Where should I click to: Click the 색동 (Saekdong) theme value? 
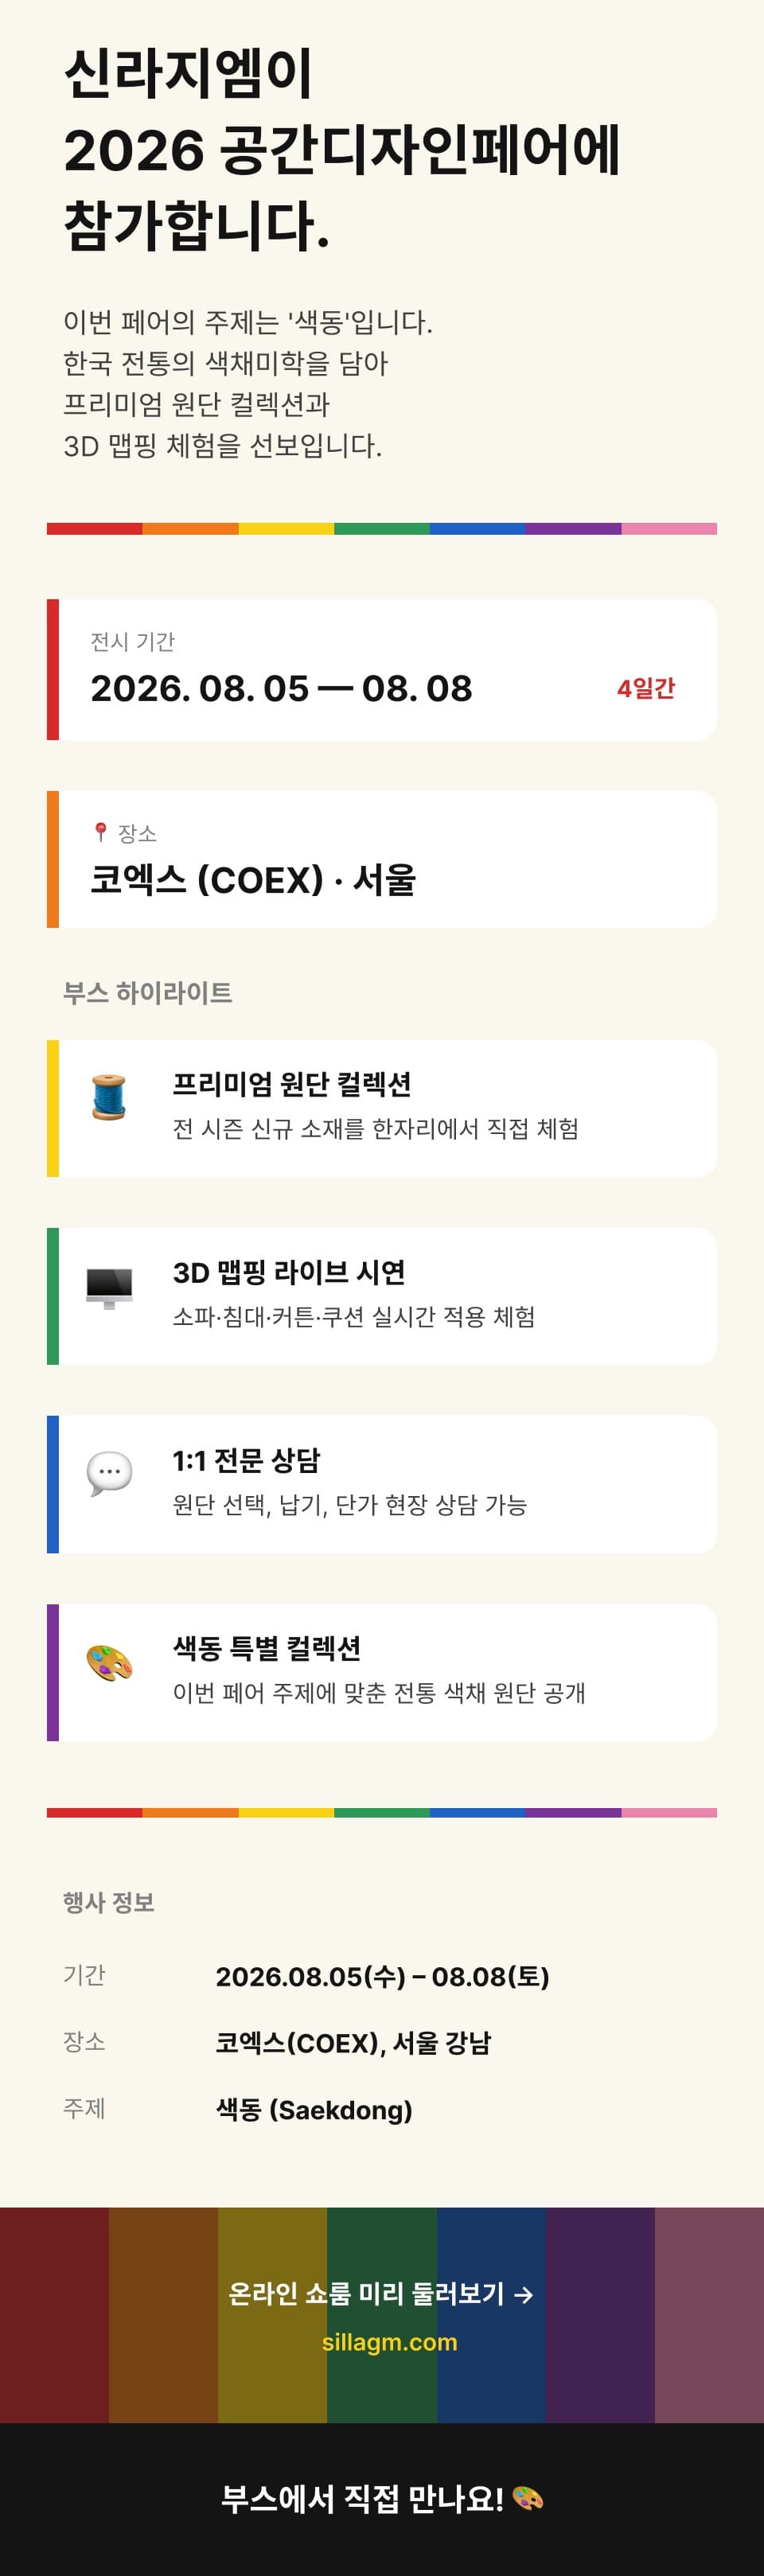314,2110
